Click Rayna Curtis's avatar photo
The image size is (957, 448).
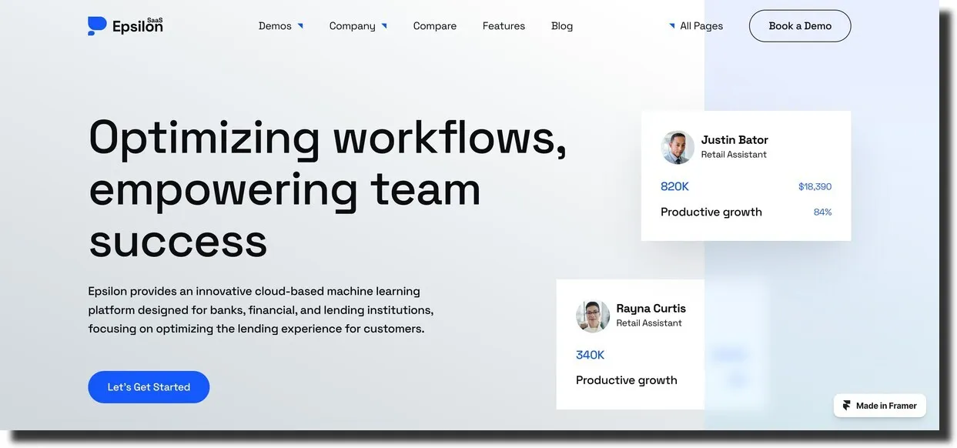click(x=593, y=316)
